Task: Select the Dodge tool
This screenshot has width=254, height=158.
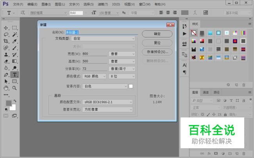Action: [14, 68]
